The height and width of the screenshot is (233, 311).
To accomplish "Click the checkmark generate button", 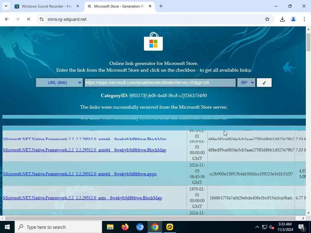I will [x=264, y=83].
